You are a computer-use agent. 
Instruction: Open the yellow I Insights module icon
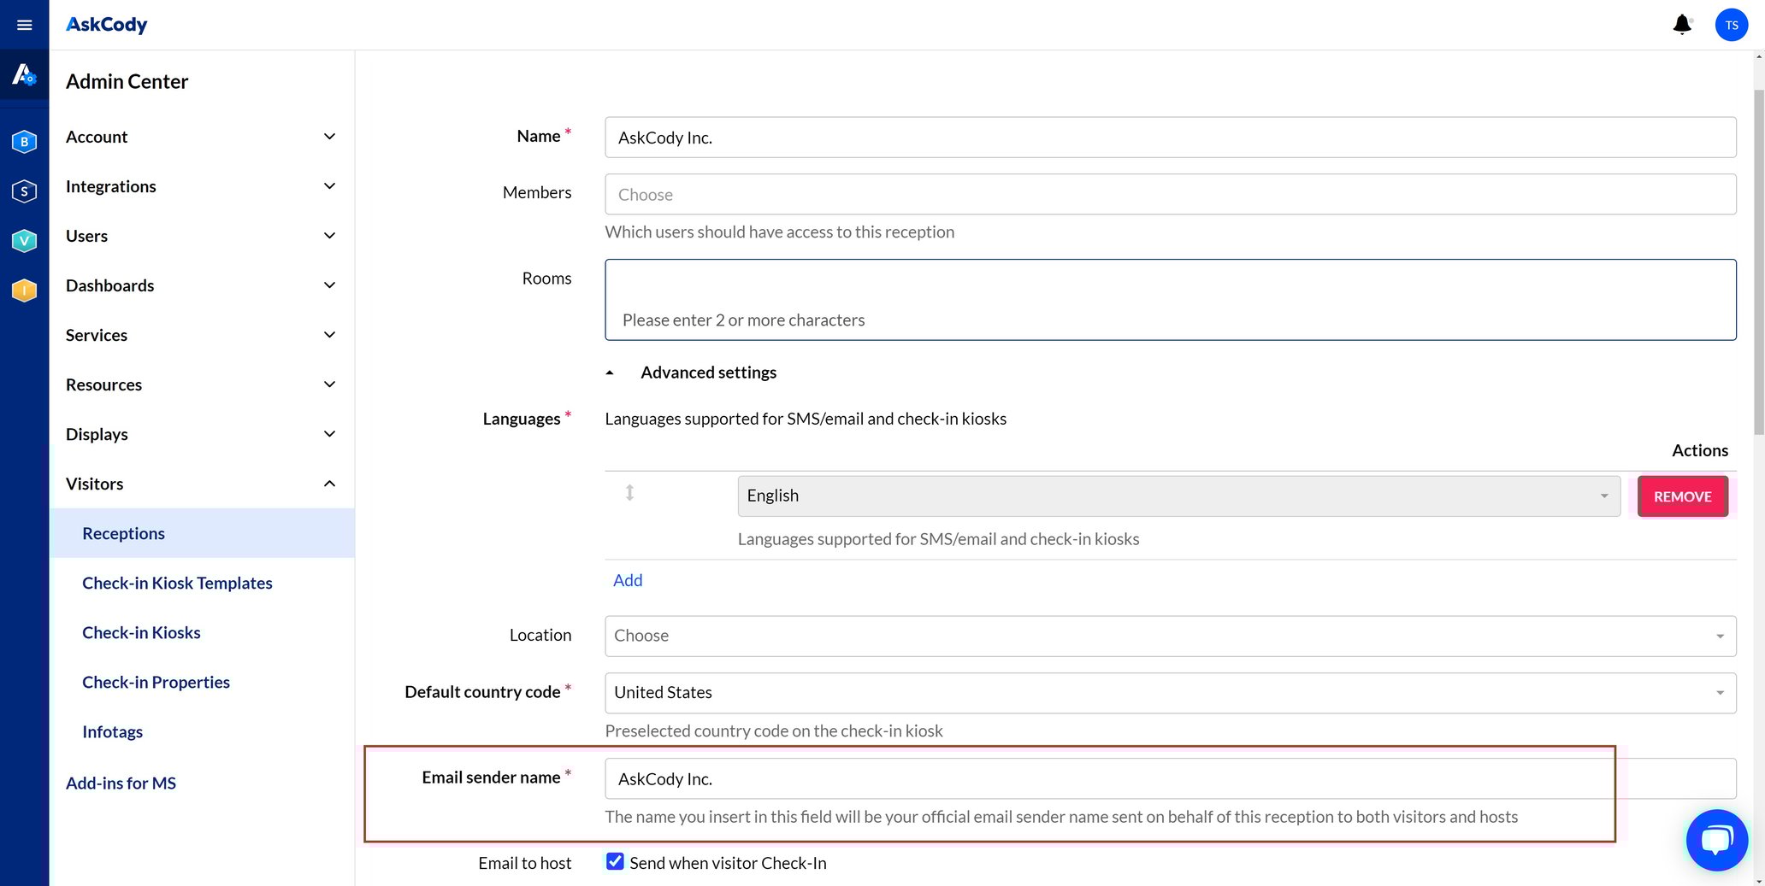tap(23, 290)
